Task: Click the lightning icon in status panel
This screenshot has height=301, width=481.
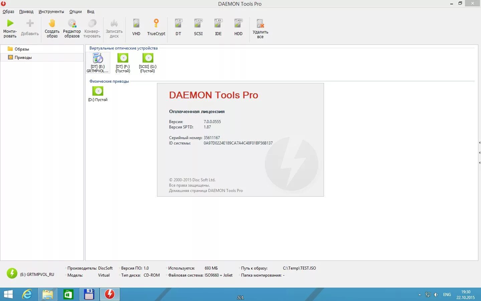Action: tap(12, 273)
